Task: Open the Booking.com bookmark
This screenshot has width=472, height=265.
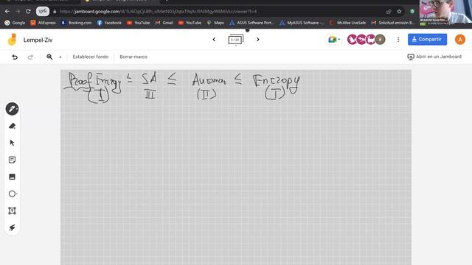Action: point(76,23)
